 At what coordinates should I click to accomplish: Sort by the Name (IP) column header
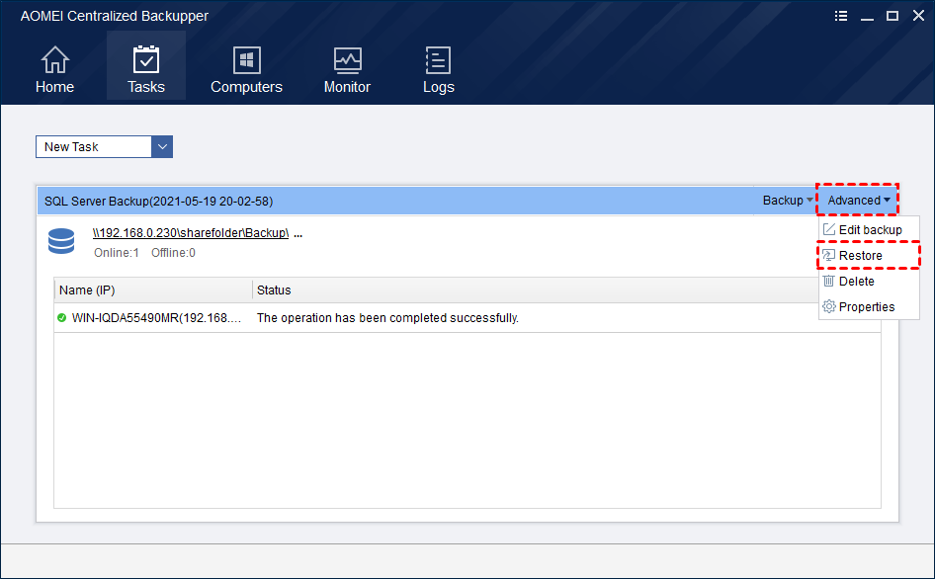tap(153, 289)
